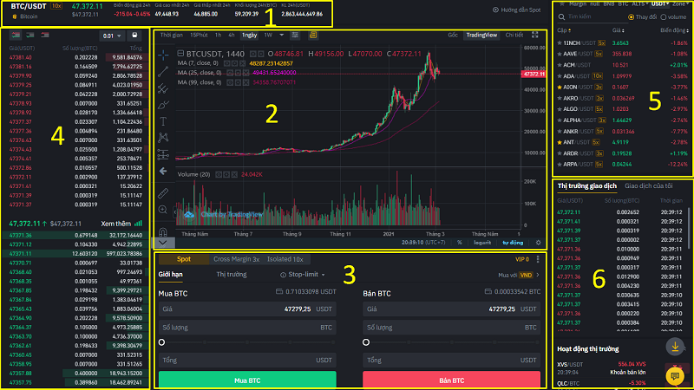Open the three-dot menu beside VIP 0

click(x=538, y=259)
